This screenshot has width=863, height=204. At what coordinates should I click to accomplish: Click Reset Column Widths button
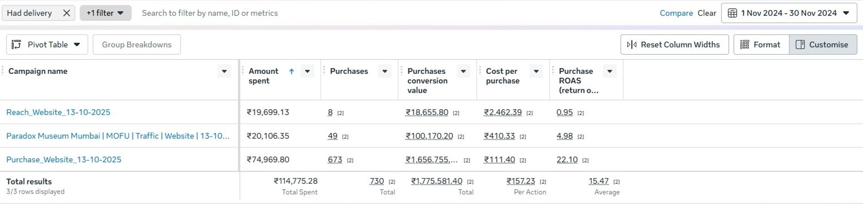click(674, 45)
